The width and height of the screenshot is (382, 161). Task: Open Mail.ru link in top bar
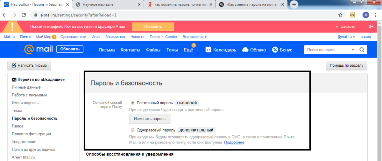(x=9, y=37)
